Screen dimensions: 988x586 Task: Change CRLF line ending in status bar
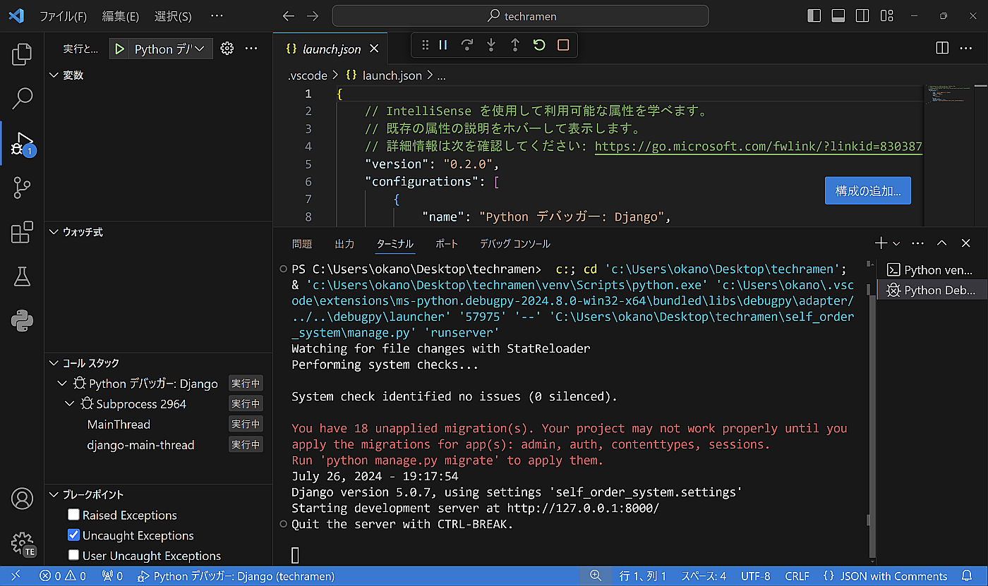[x=797, y=576]
